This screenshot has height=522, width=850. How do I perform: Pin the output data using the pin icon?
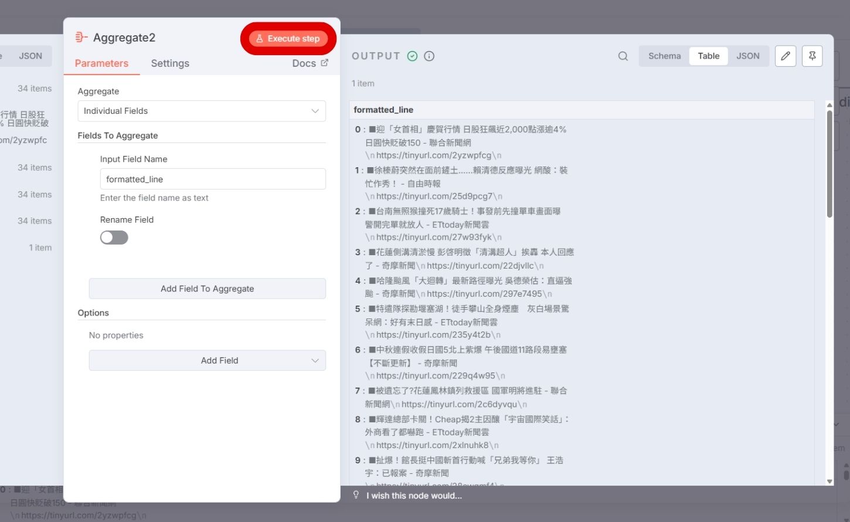tap(812, 56)
